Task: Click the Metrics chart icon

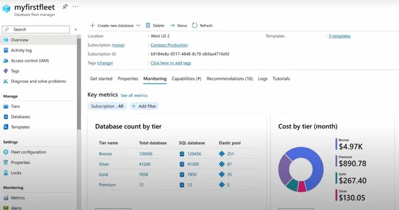Action: tap(6, 198)
